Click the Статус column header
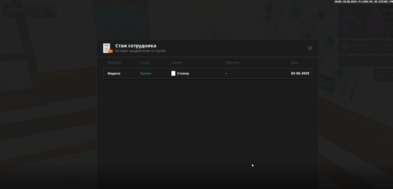Image resolution: width=393 pixels, height=189 pixels. tap(145, 62)
